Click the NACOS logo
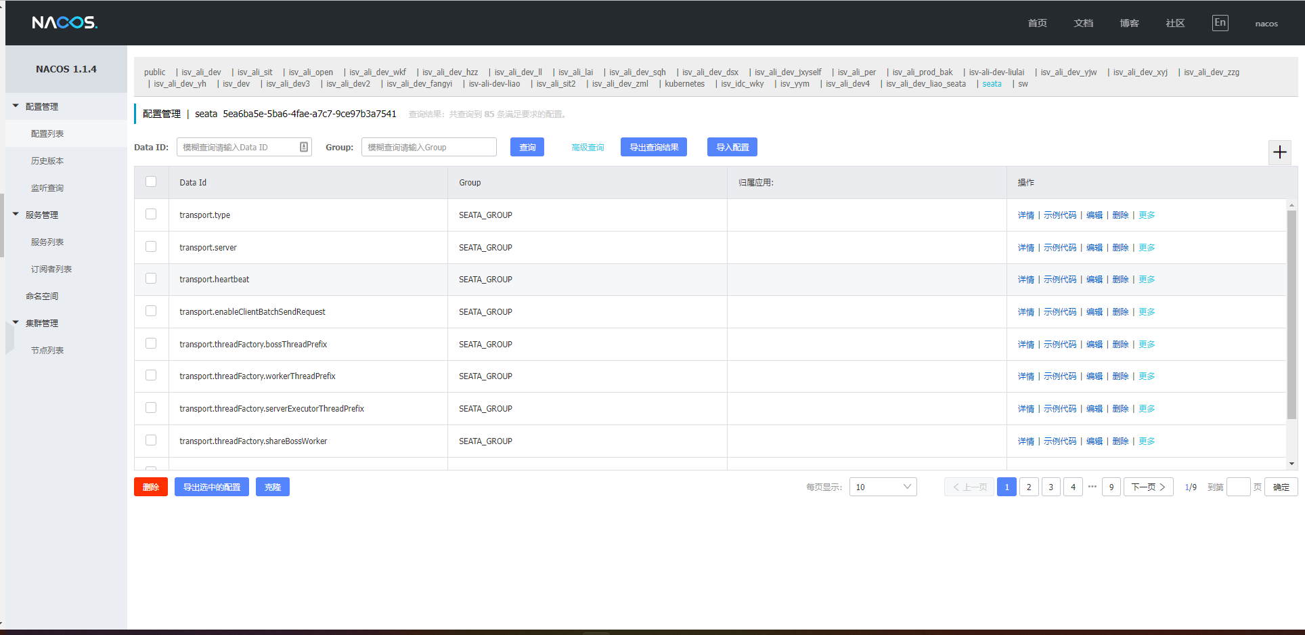Screen dimensions: 1305x635 click(65, 23)
